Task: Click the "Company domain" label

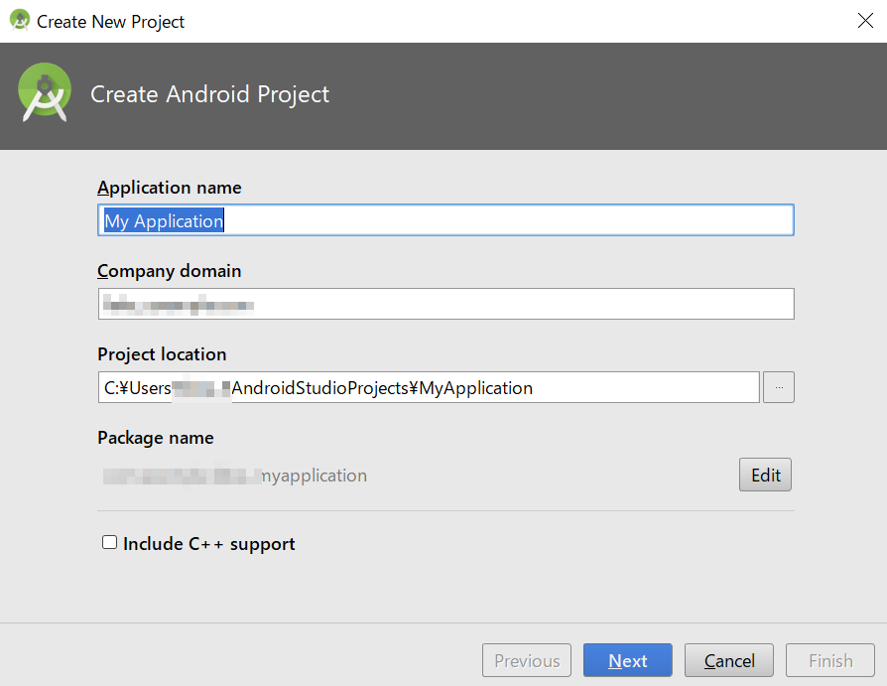Action: point(170,271)
